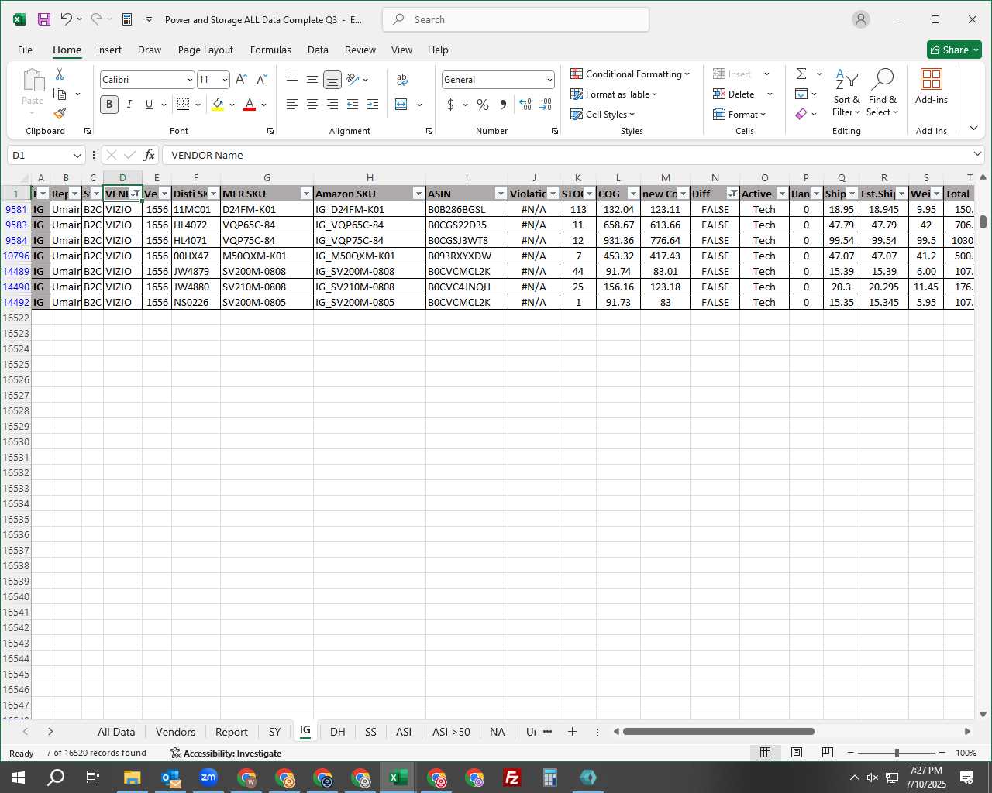Image resolution: width=992 pixels, height=793 pixels.
Task: Expand the Cell Styles menu
Action: coord(603,115)
